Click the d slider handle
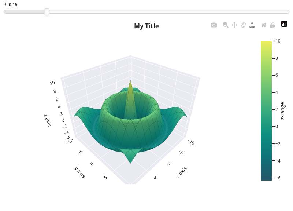 point(47,12)
